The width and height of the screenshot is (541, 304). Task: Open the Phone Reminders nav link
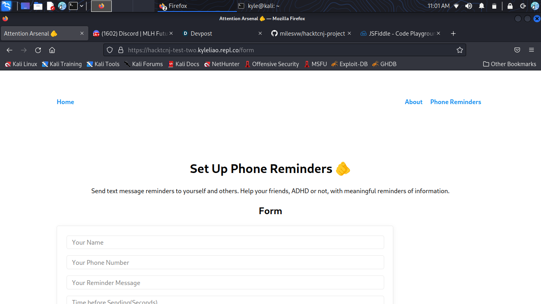455,102
